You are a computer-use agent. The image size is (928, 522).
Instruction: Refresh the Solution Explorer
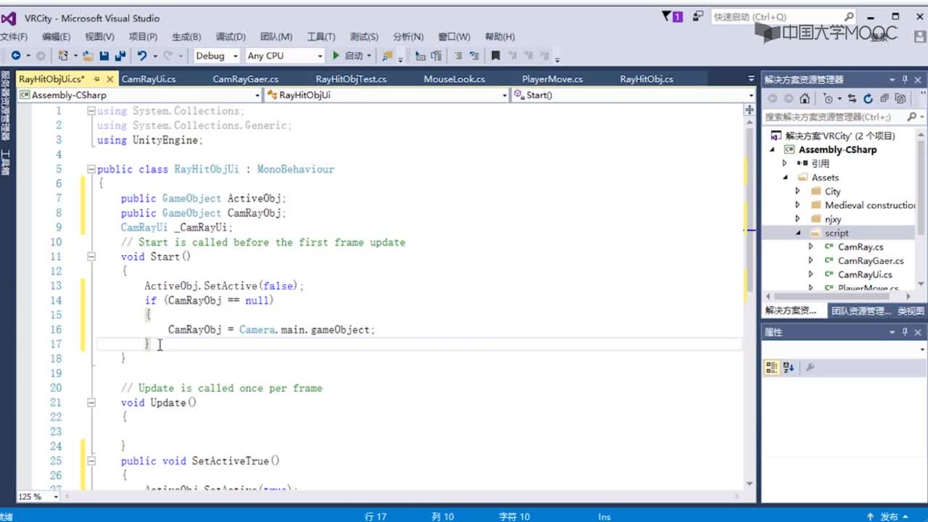[x=868, y=99]
